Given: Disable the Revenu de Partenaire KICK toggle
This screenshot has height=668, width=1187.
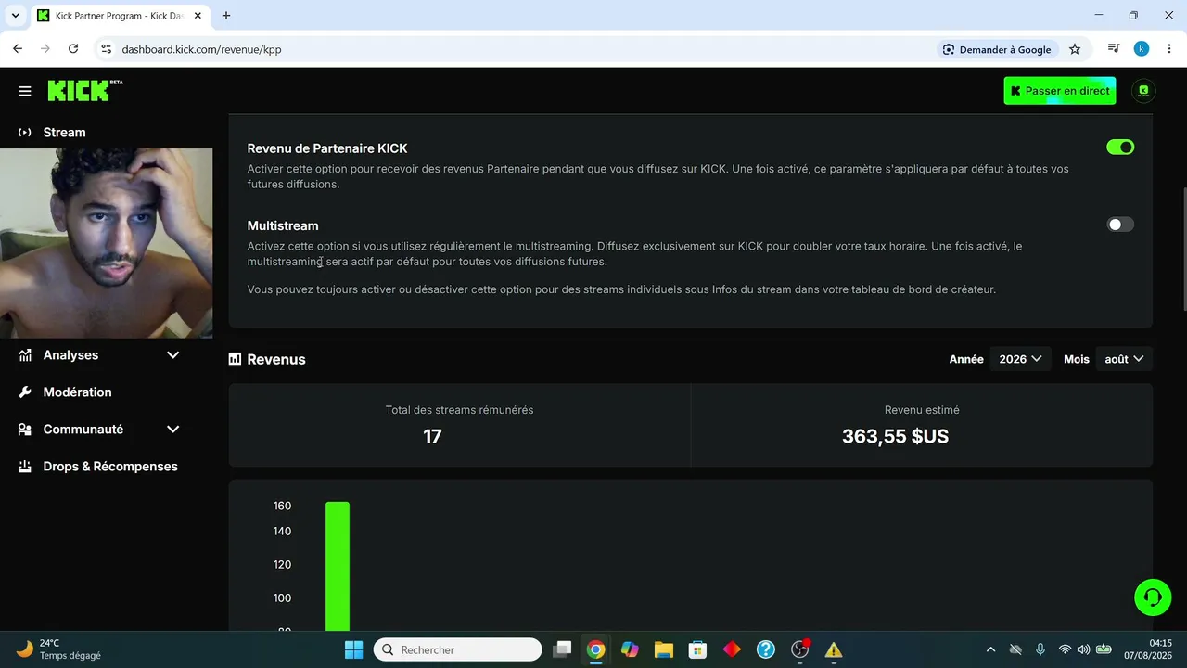Looking at the screenshot, I should 1120,148.
